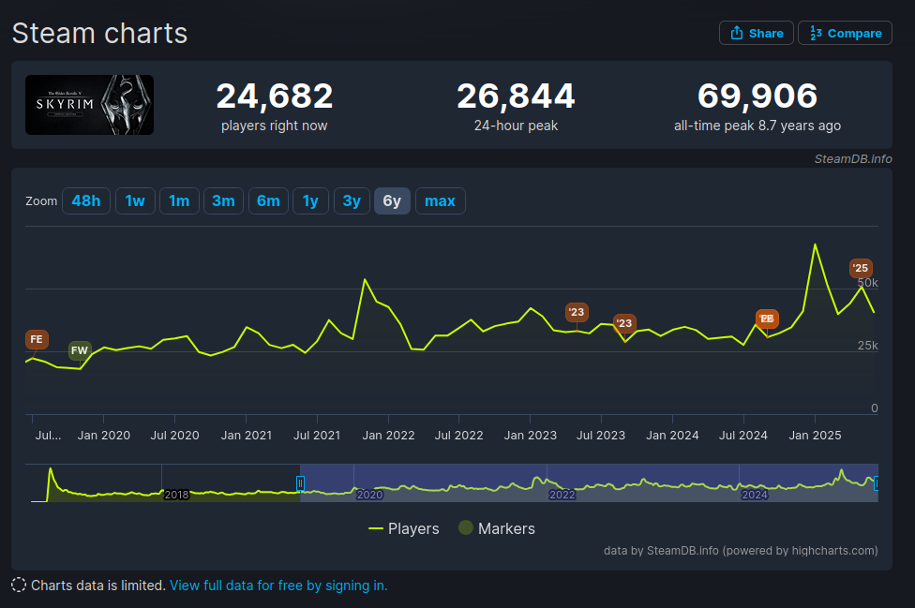Click the 2022 label in navigator

pyautogui.click(x=562, y=495)
